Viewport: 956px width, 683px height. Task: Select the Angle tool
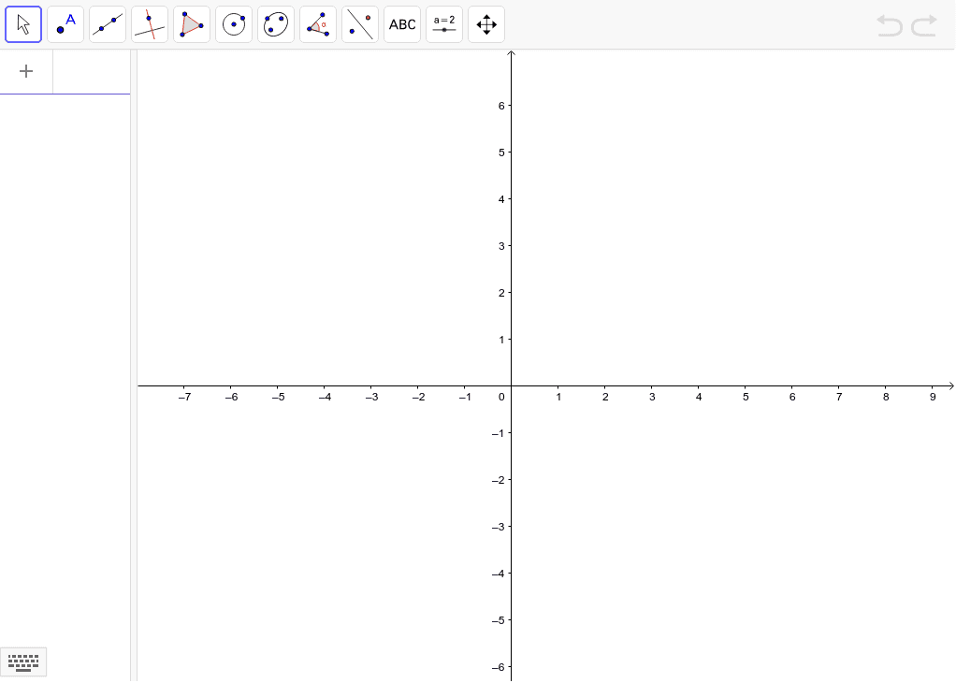click(x=317, y=23)
